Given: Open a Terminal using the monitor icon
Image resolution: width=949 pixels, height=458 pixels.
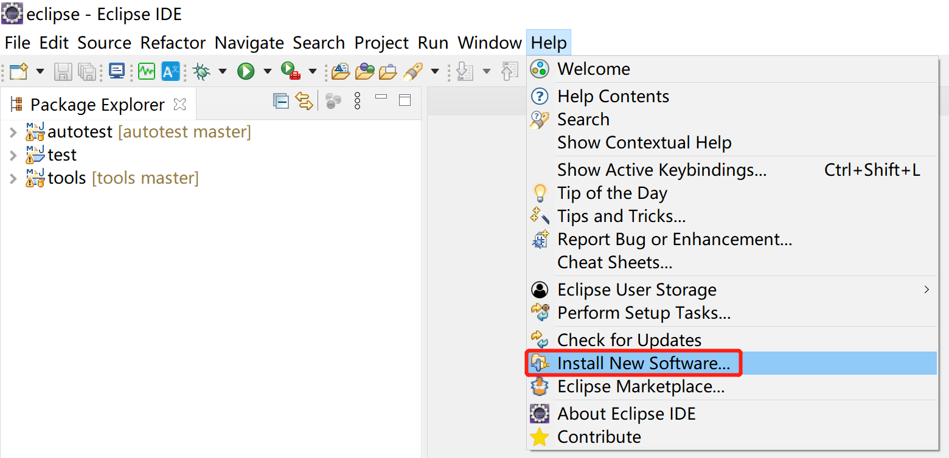Looking at the screenshot, I should 116,71.
